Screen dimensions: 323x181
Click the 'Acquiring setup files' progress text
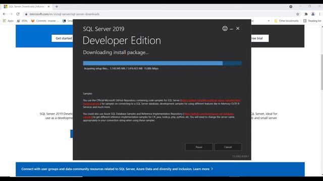point(121,68)
